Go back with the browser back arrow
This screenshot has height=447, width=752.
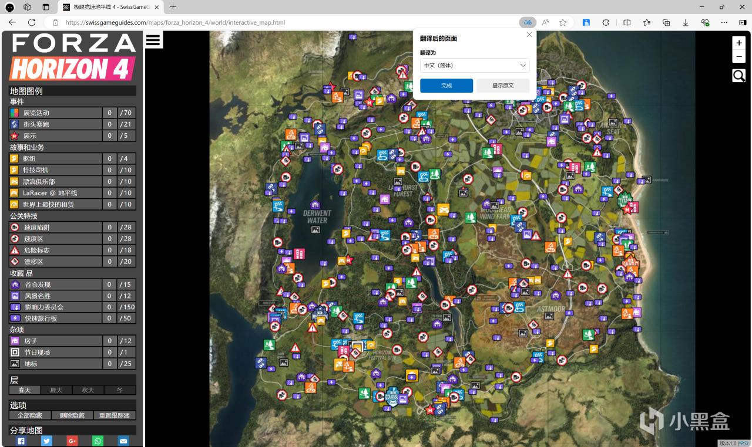pos(12,22)
